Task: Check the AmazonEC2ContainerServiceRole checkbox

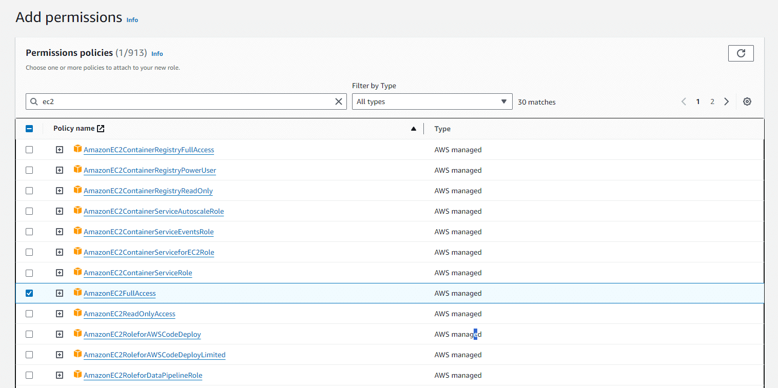Action: [x=29, y=273]
